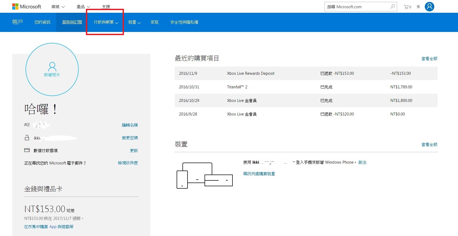This screenshot has width=458, height=236.
Task: Click 更新 next to payment options
Action: coord(134,151)
